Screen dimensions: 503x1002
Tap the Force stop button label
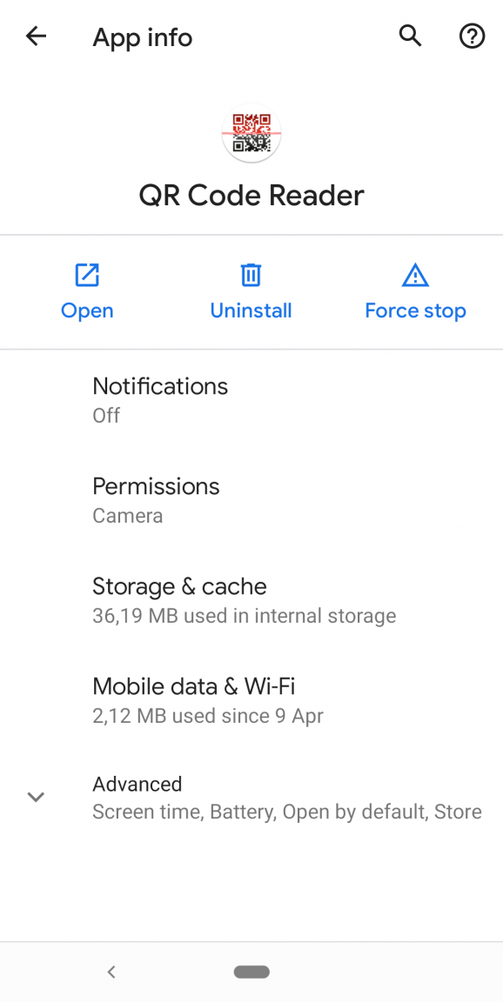(415, 311)
